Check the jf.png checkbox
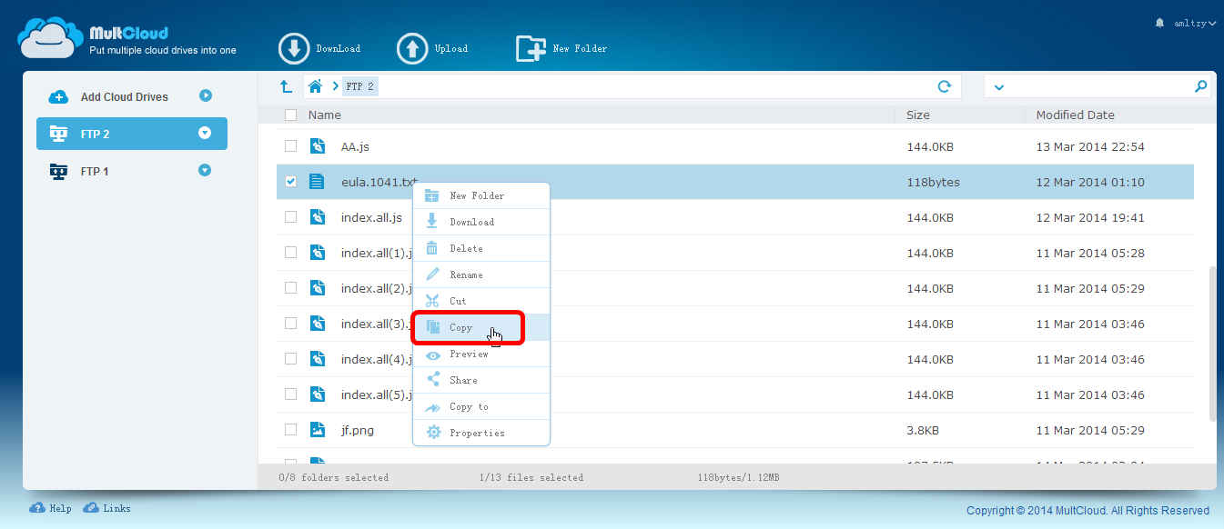The image size is (1224, 529). tap(290, 429)
